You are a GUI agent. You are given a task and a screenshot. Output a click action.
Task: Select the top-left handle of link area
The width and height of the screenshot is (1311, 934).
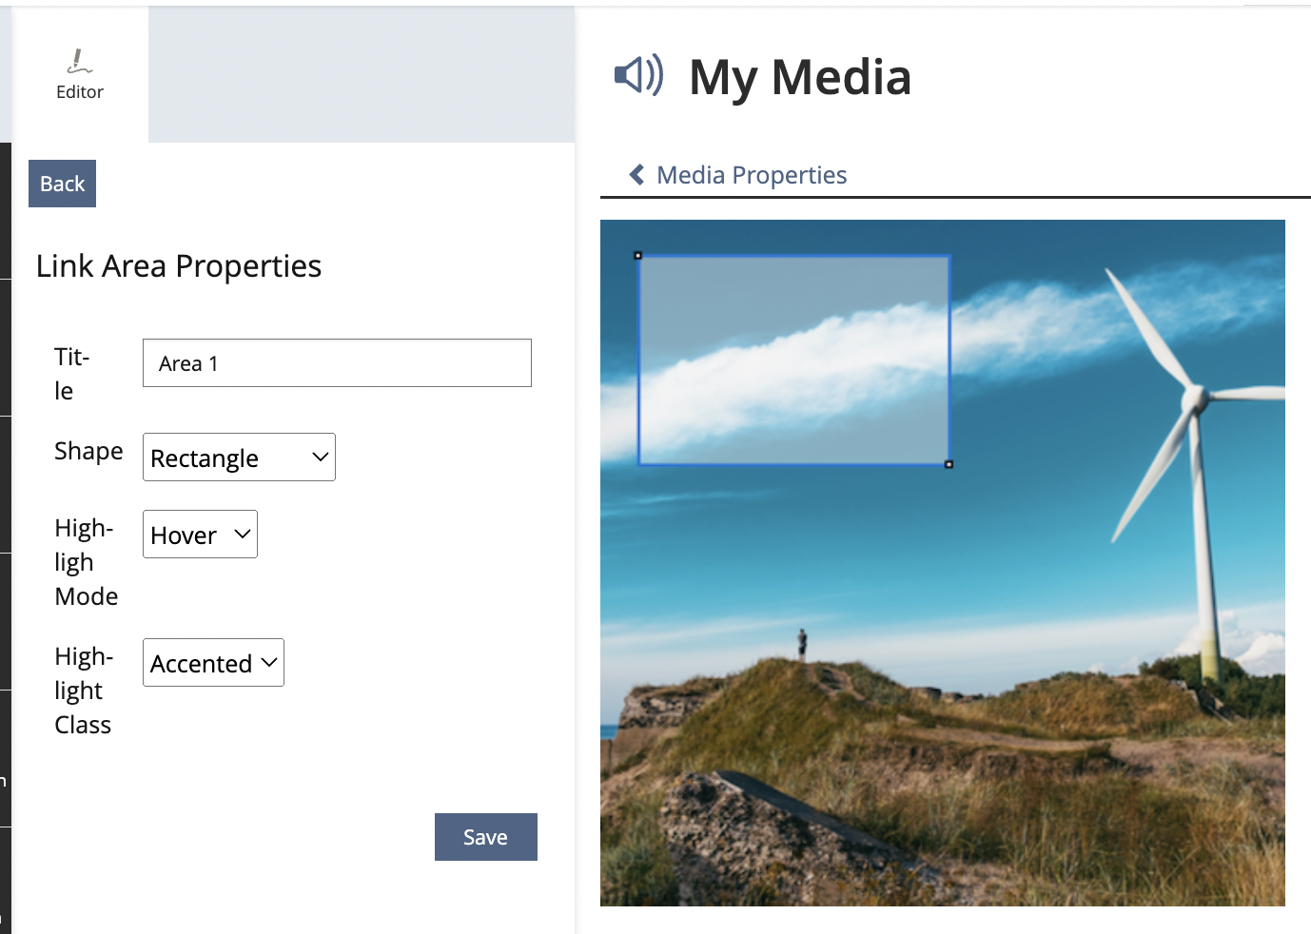[638, 256]
